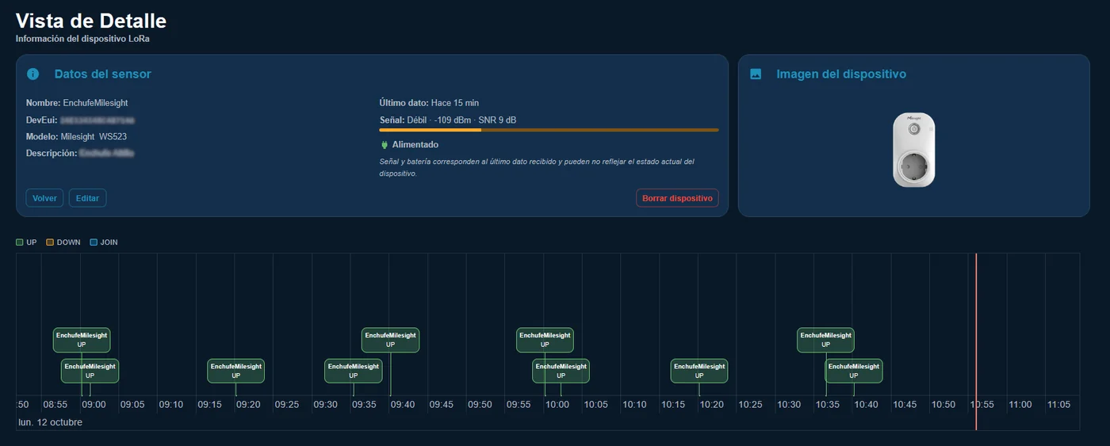Screen dimensions: 1110x446
Task: Delete the device via Borrar dispositivo
Action: pyautogui.click(x=677, y=198)
